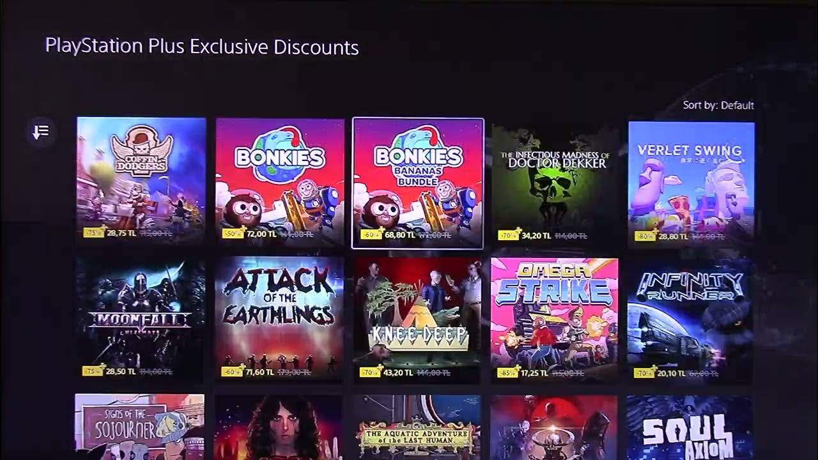Select the Coffin Dodgers game tile
818x460 pixels.
[141, 180]
